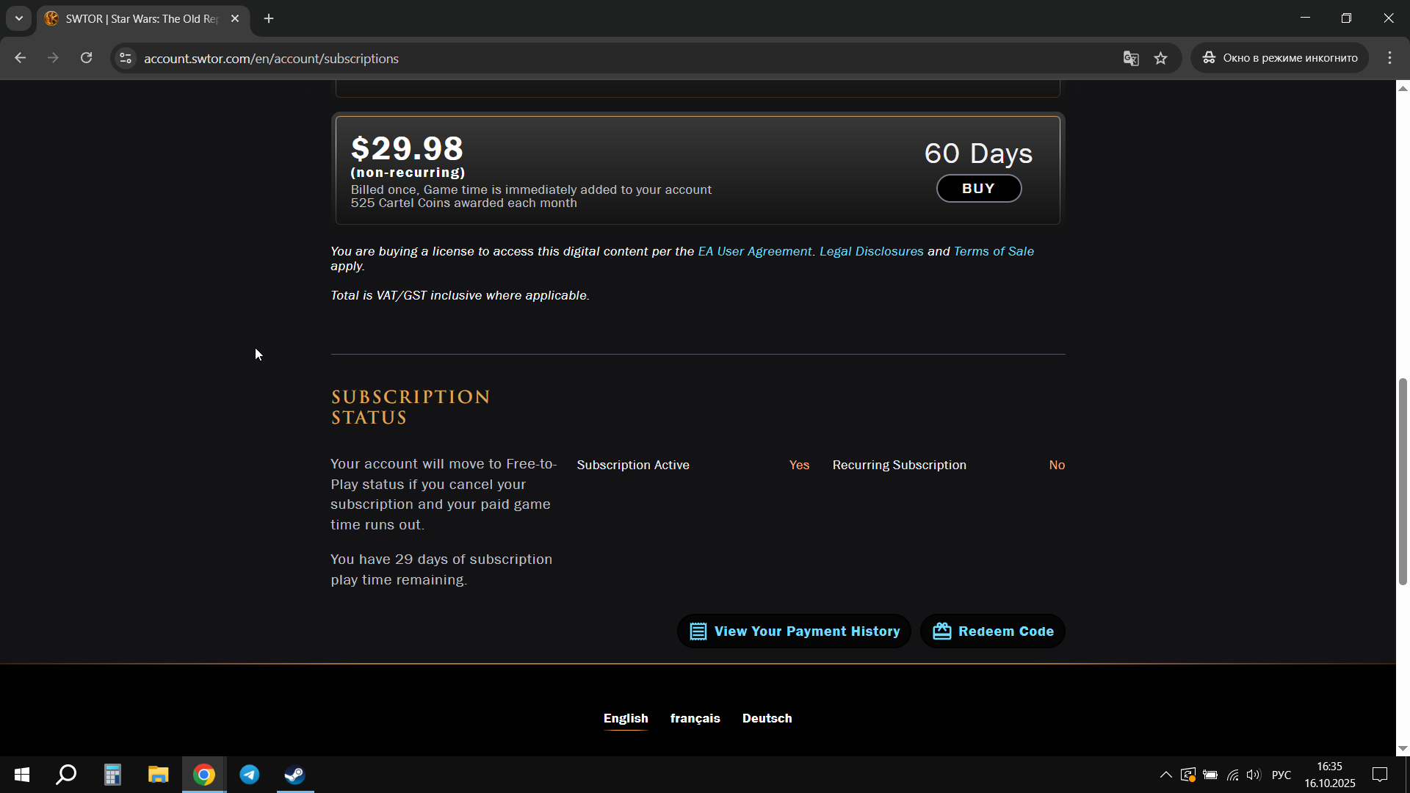
Task: Open the EA User Agreement link
Action: [x=754, y=251]
